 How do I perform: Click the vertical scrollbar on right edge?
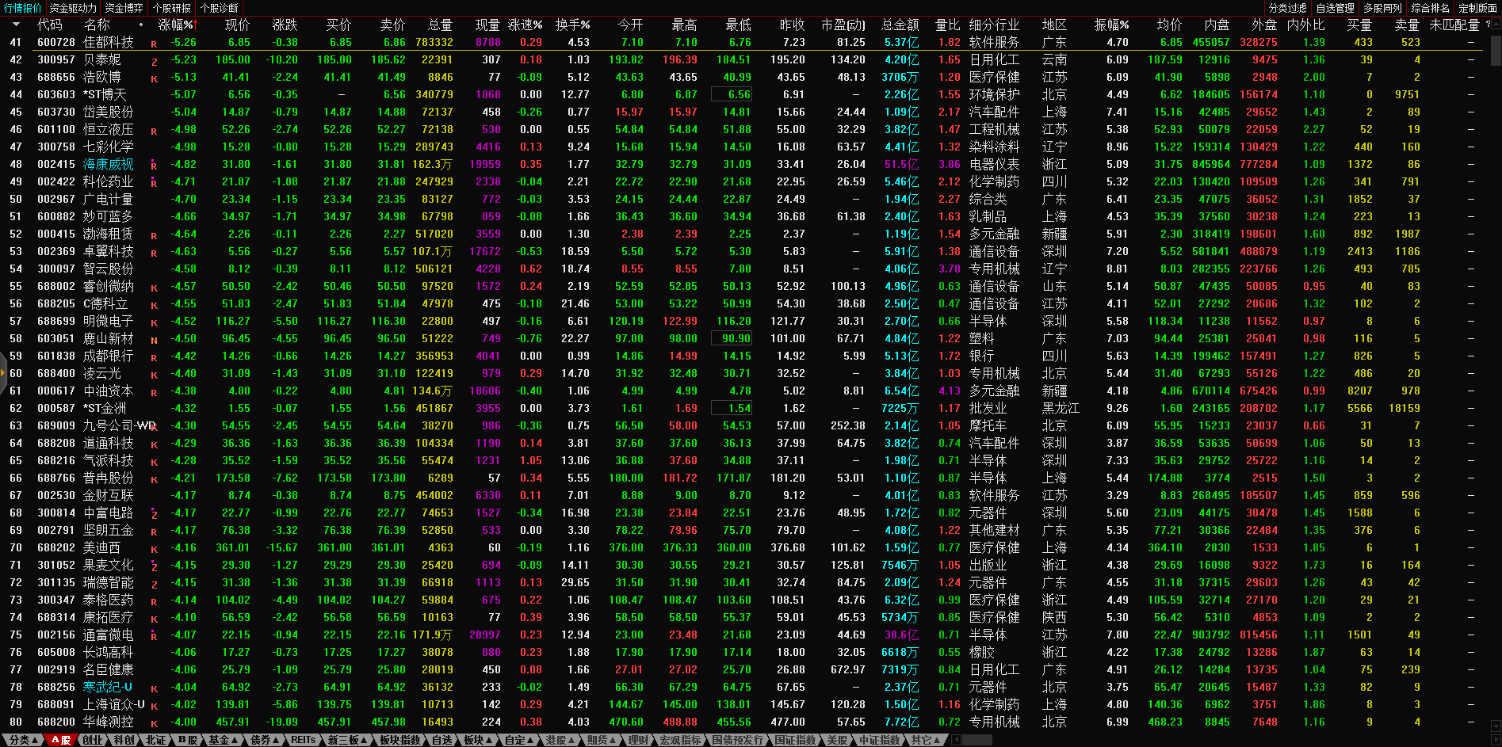[x=1496, y=48]
